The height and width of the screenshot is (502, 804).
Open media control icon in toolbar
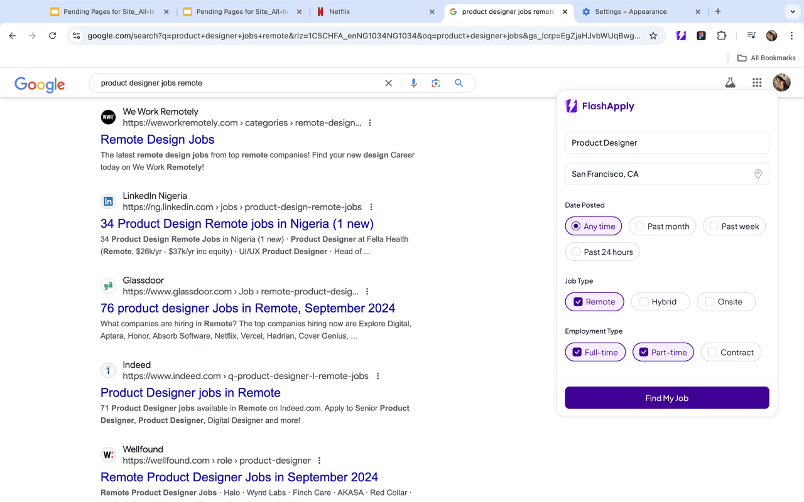(751, 36)
